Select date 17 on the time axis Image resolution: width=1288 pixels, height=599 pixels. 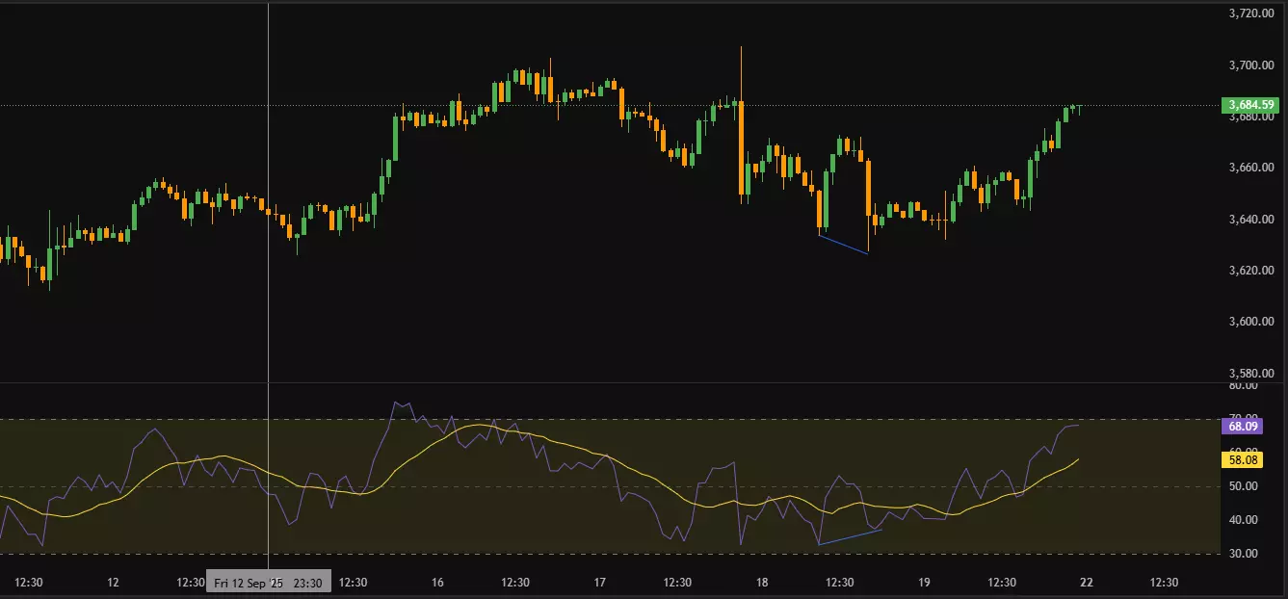599,583
